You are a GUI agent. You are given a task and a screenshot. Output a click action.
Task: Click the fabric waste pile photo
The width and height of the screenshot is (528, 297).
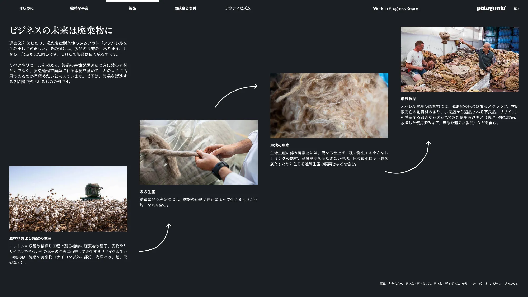point(459,59)
